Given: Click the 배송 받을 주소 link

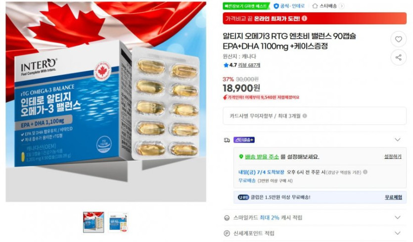Looking at the screenshot, I should [x=262, y=156].
